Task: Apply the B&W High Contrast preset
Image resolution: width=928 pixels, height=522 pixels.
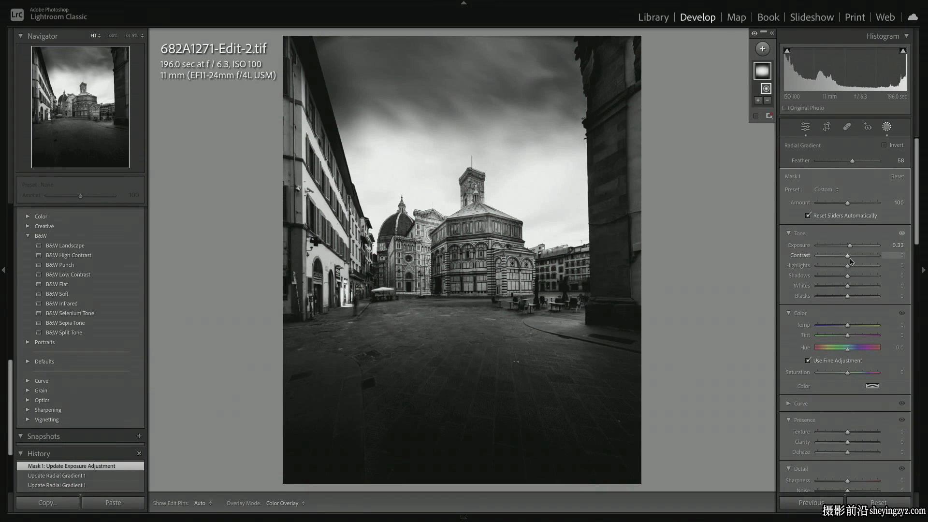Action: coord(68,255)
